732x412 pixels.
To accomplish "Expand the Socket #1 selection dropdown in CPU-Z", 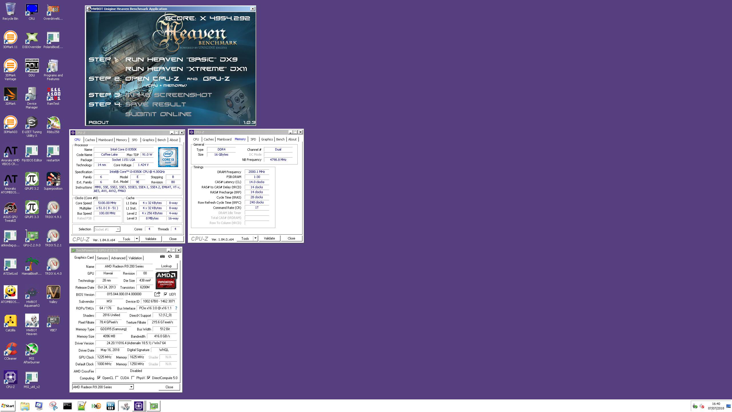I will [118, 229].
